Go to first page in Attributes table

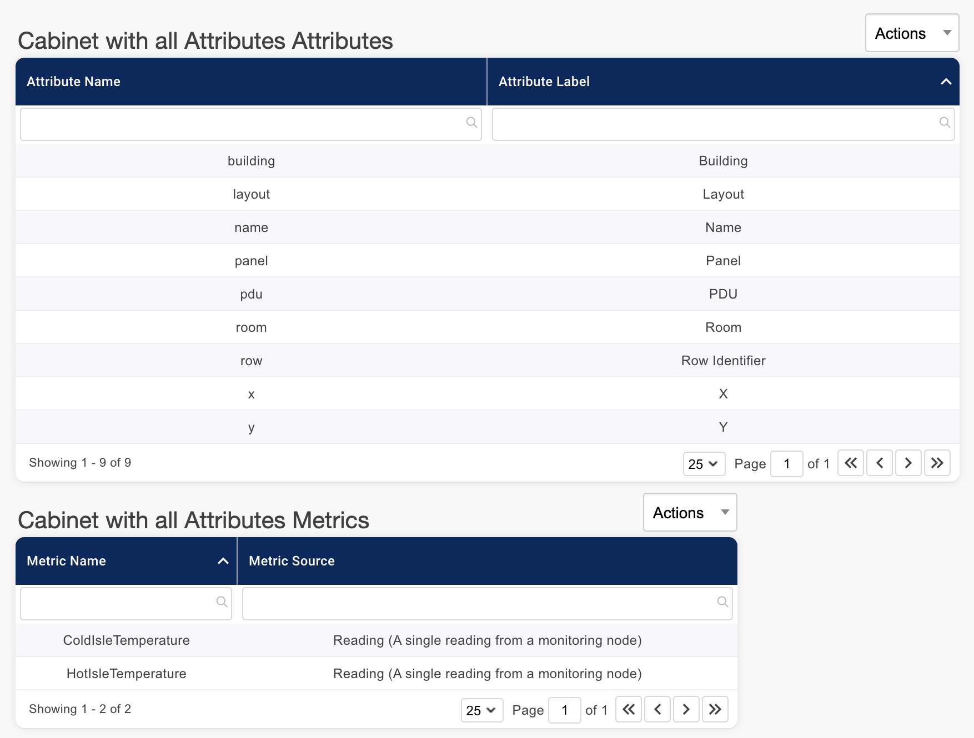point(850,463)
